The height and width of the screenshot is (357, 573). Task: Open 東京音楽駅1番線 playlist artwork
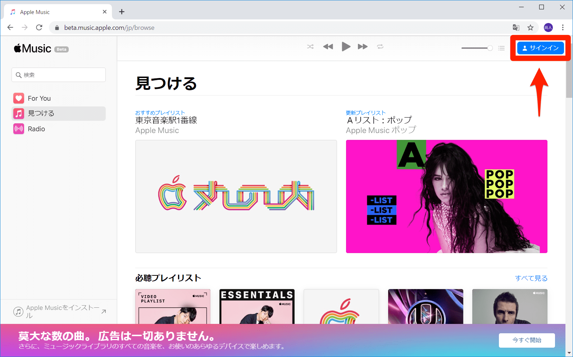[236, 196]
